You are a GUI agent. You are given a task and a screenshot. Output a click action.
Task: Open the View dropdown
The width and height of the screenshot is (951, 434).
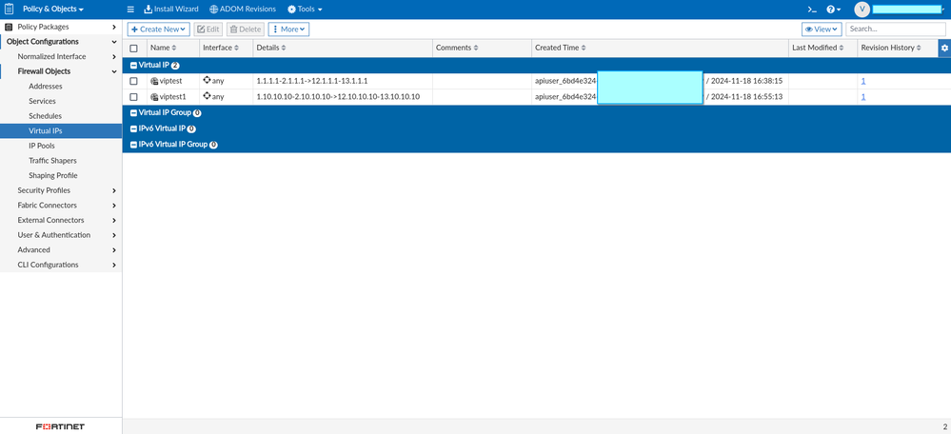(x=822, y=30)
